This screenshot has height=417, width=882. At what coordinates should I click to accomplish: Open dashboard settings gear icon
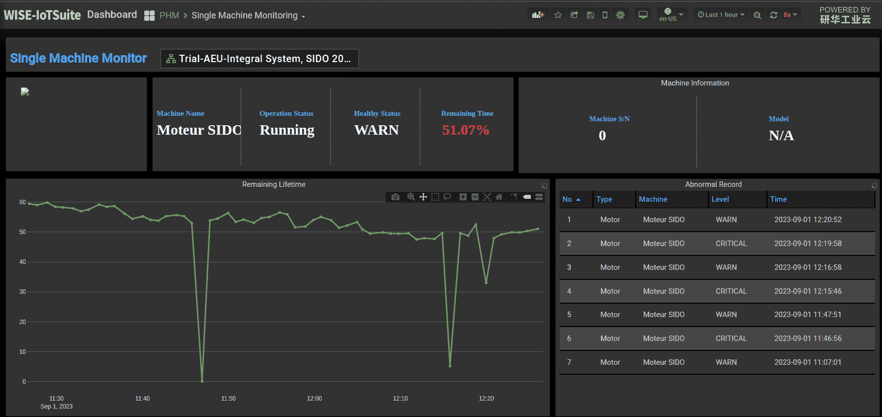pos(620,15)
